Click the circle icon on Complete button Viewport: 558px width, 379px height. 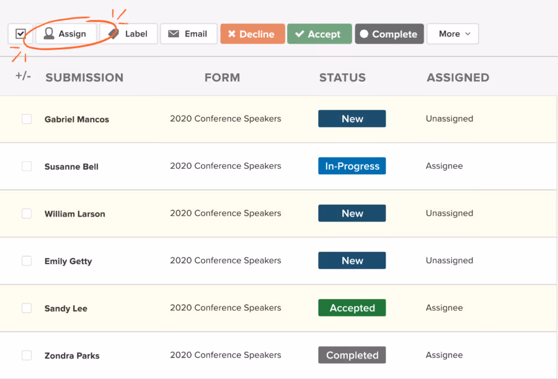[x=364, y=34]
